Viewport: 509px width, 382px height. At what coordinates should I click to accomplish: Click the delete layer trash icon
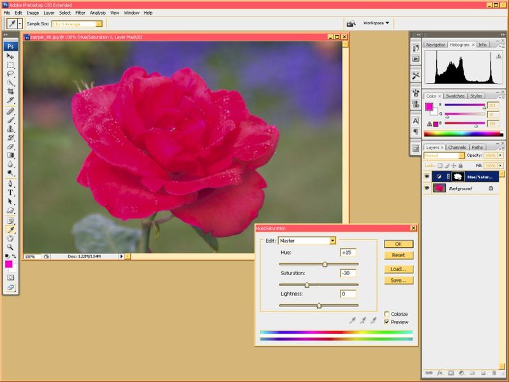coord(494,373)
